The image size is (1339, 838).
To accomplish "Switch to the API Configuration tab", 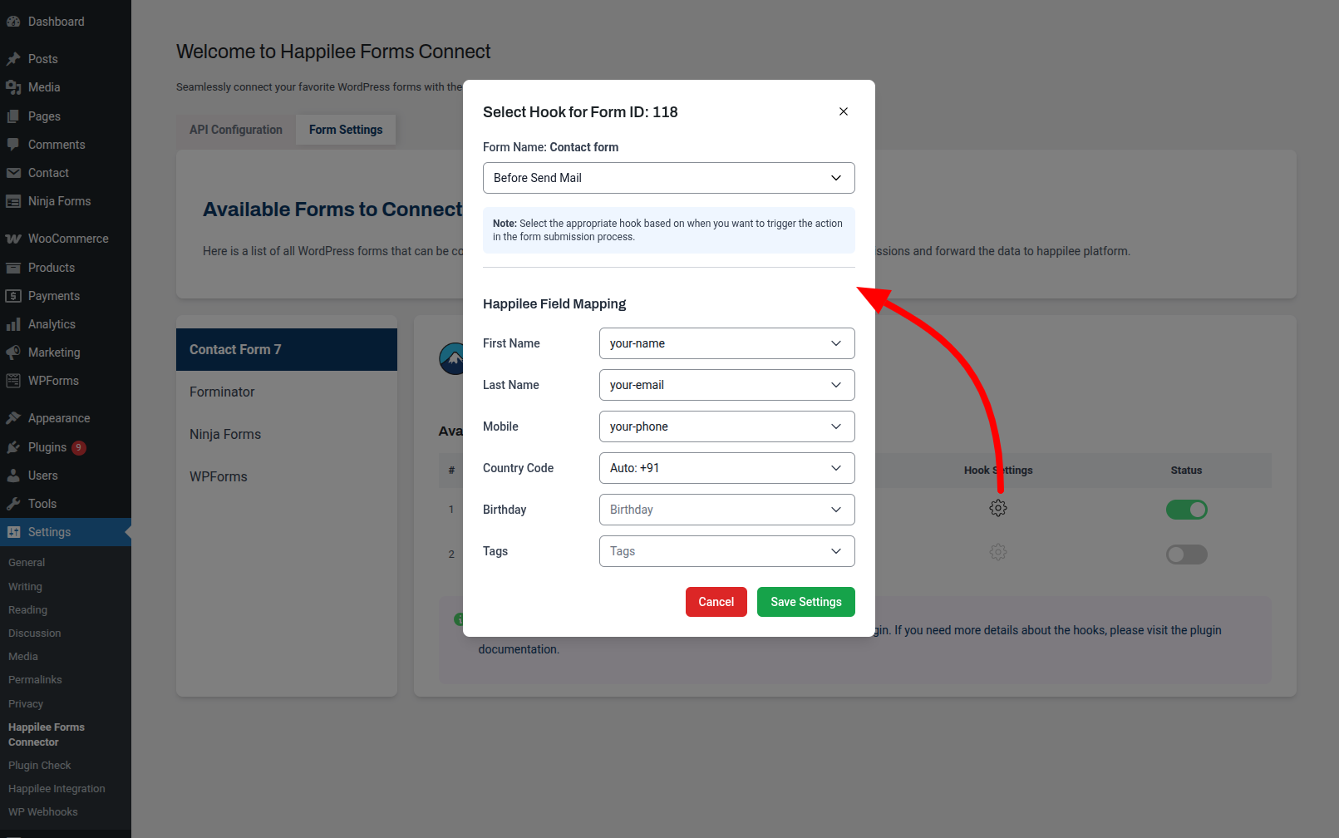I will click(235, 129).
